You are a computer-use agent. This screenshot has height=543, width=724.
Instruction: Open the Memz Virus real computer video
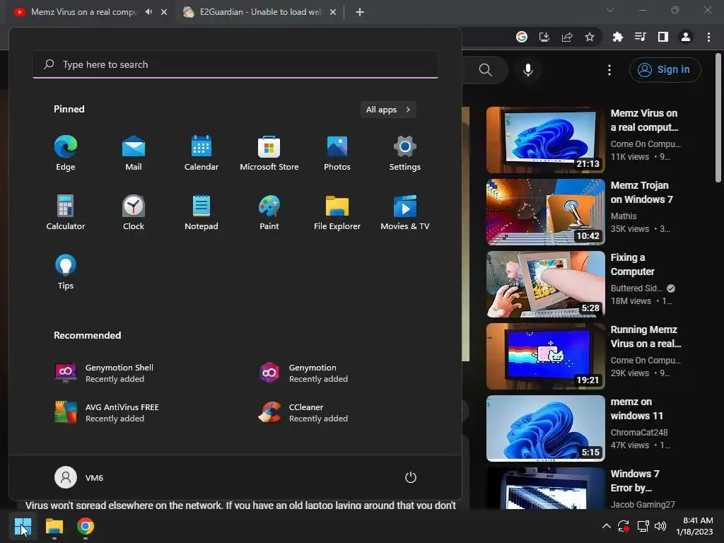[x=545, y=140]
